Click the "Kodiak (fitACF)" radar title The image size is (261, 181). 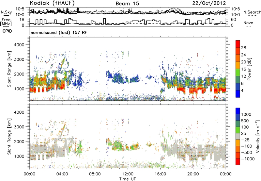[52, 3]
